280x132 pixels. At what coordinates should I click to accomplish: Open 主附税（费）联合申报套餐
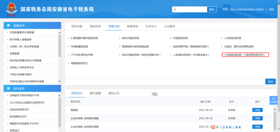[24, 46]
